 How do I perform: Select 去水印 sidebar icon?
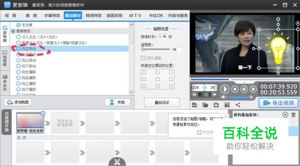(x=5, y=83)
